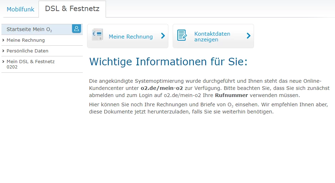Open Persönliche Daten in the sidebar
The height and width of the screenshot is (183, 335).
coord(27,51)
